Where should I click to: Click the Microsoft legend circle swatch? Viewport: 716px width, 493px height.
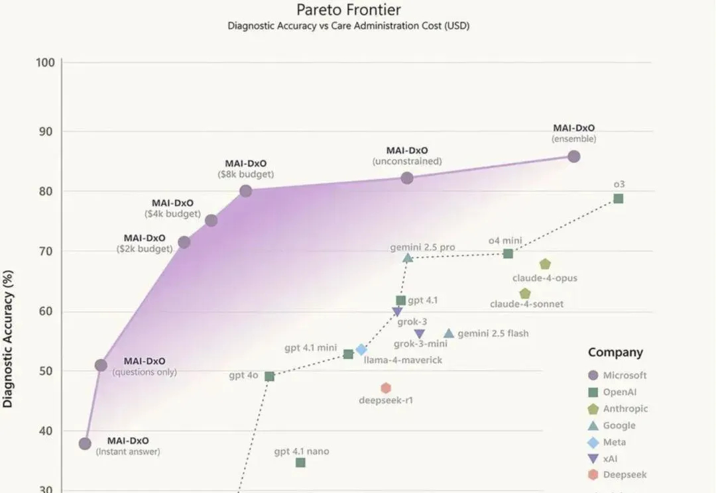click(593, 375)
